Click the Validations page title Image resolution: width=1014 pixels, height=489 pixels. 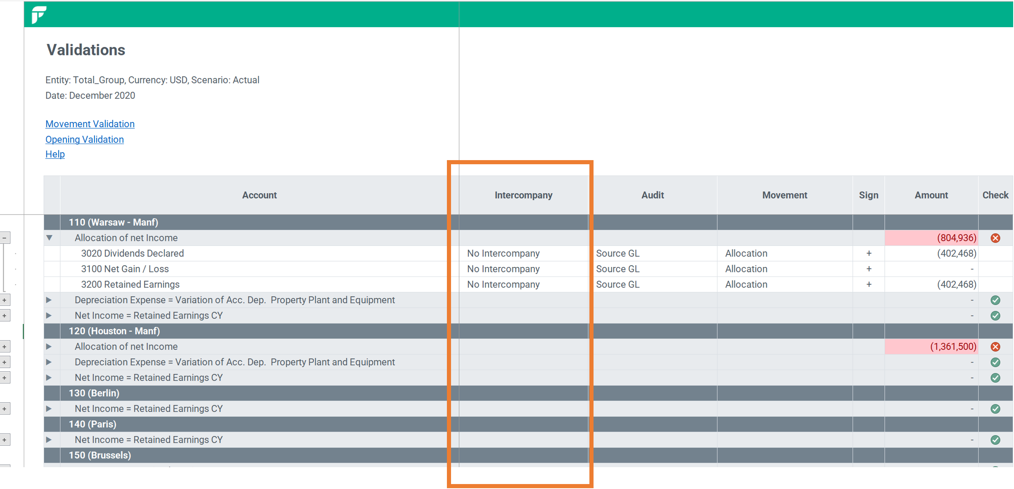click(86, 50)
